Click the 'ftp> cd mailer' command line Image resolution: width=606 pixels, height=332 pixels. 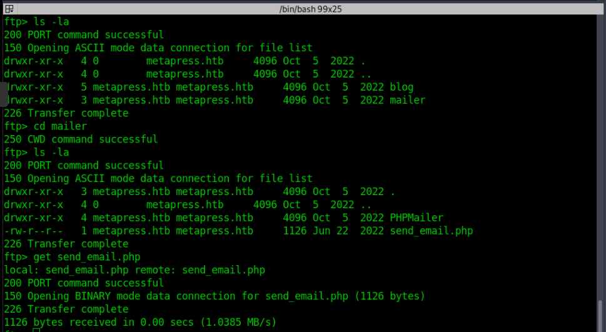(x=46, y=126)
